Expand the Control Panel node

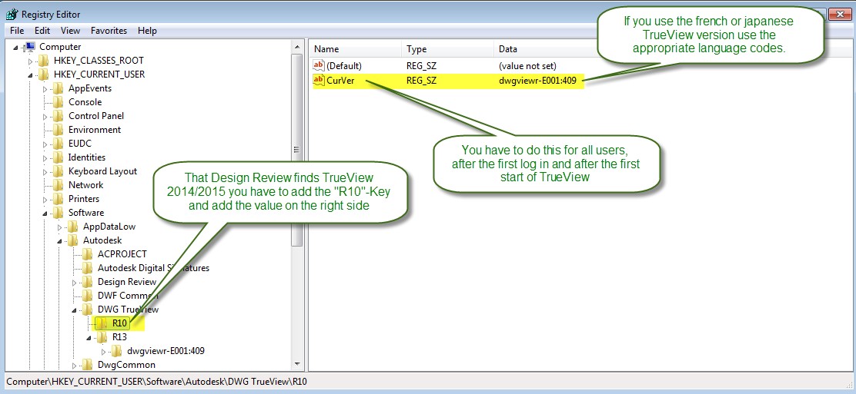pos(45,116)
